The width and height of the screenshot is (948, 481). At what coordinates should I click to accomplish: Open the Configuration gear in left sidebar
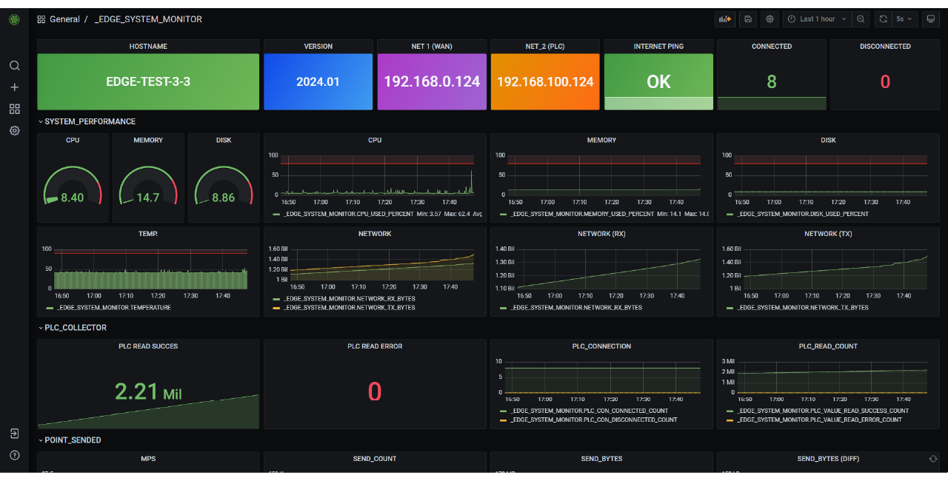point(14,130)
